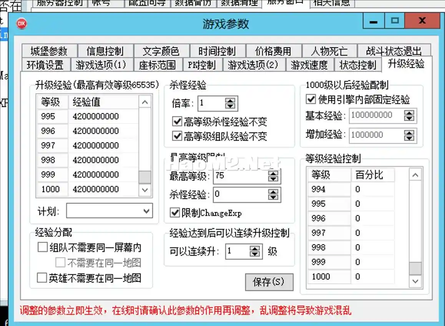Maximize the 游戏参数 window
Screen dimensions: 445x326
tap(395, 21)
